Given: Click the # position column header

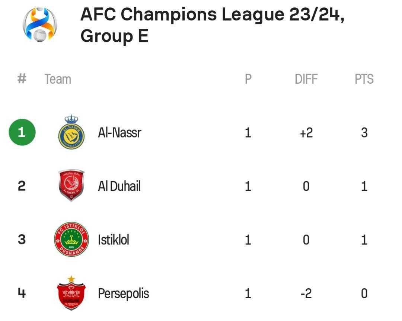Looking at the screenshot, I should coord(22,78).
